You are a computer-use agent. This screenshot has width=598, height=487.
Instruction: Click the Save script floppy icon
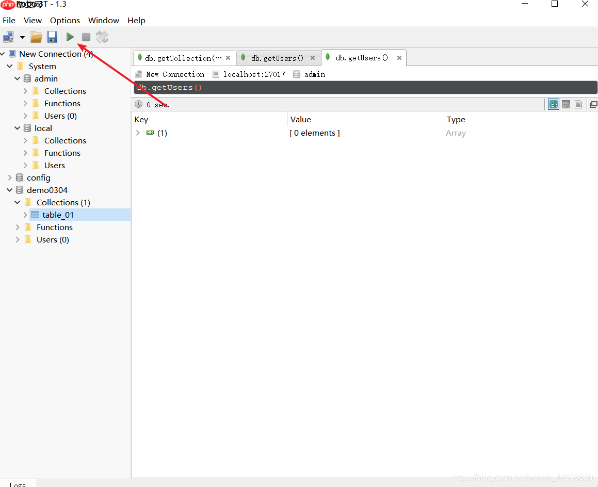pyautogui.click(x=52, y=37)
